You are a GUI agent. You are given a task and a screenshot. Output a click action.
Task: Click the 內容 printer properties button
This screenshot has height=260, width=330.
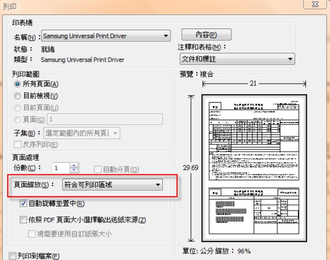(206, 35)
